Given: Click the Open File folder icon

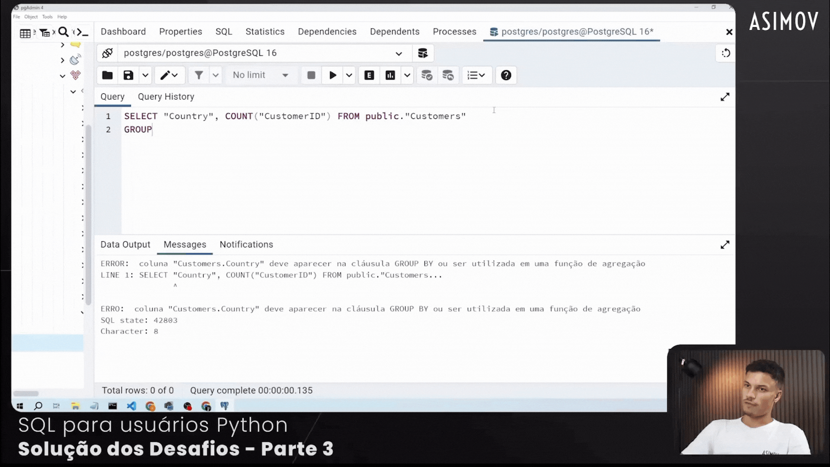Looking at the screenshot, I should click(x=107, y=75).
